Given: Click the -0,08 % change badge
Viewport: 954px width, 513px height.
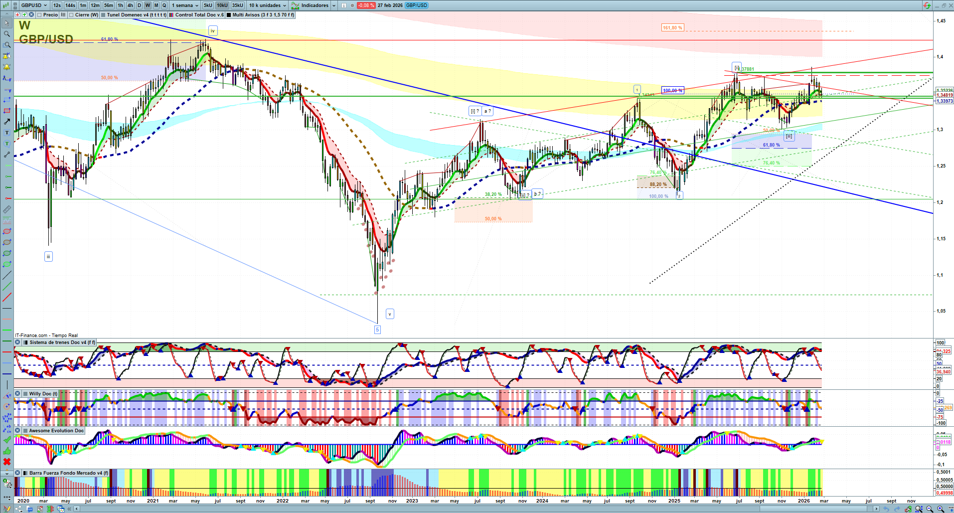Looking at the screenshot, I should pos(366,5).
